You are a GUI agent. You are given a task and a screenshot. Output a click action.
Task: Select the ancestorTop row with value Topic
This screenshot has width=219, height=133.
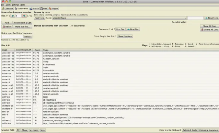click(110, 68)
